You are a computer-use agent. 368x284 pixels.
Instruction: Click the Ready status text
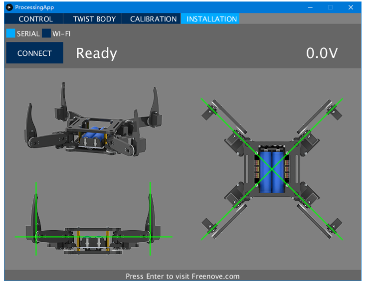pyautogui.click(x=96, y=53)
